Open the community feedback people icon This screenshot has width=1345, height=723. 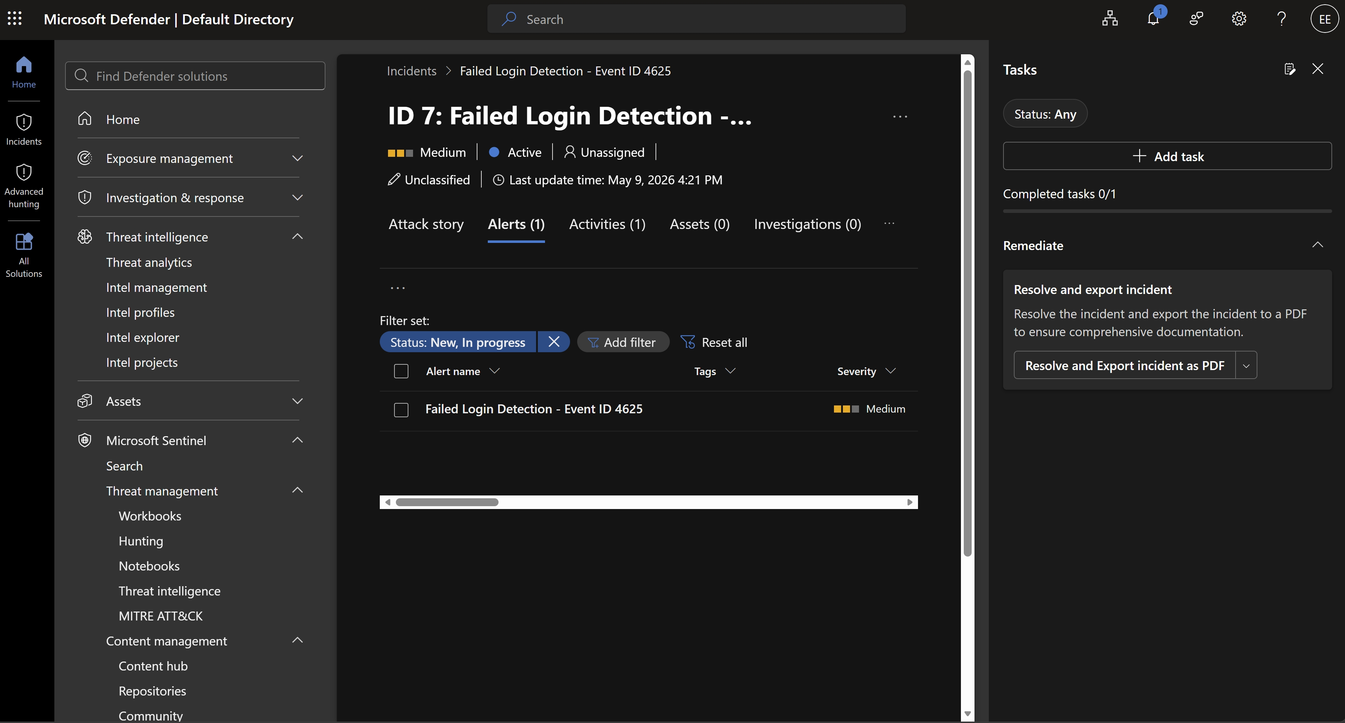click(x=1196, y=19)
